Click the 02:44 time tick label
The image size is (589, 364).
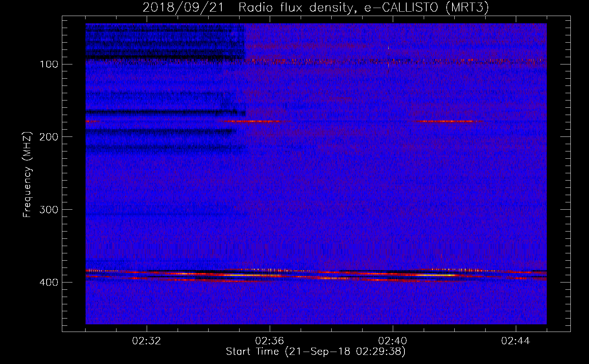click(515, 341)
